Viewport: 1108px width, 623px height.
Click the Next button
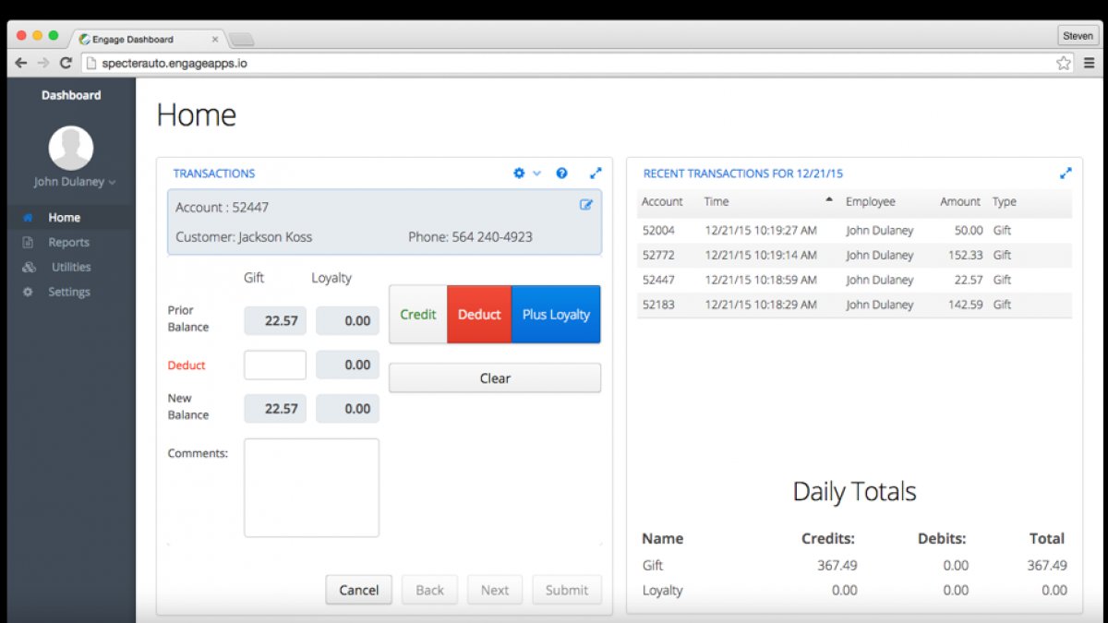495,591
